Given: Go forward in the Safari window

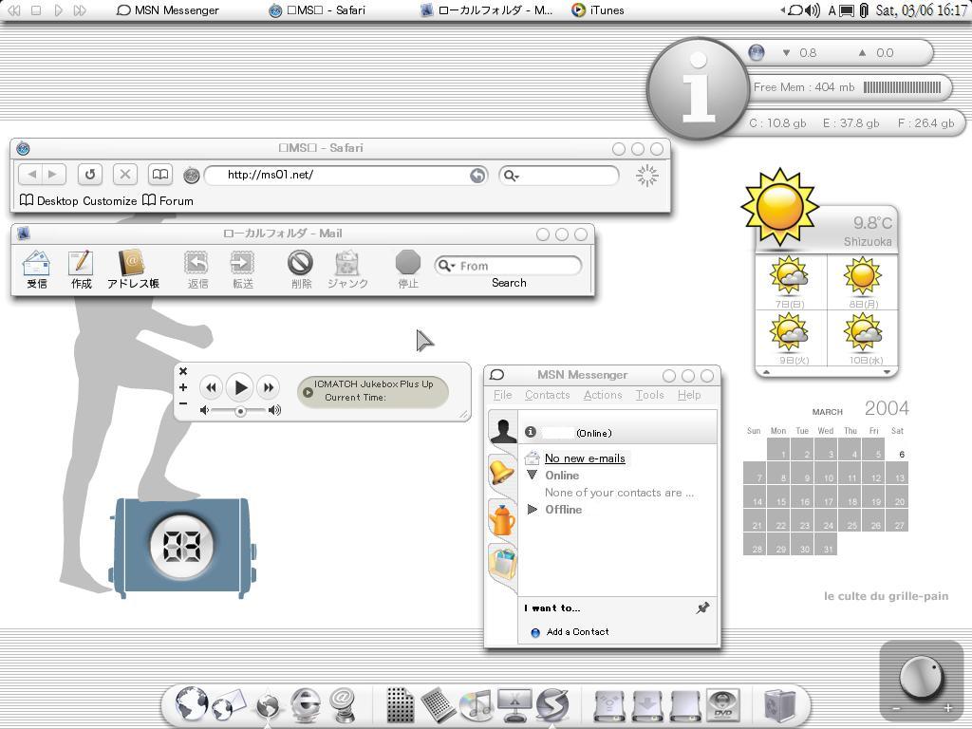Looking at the screenshot, I should click(x=53, y=175).
